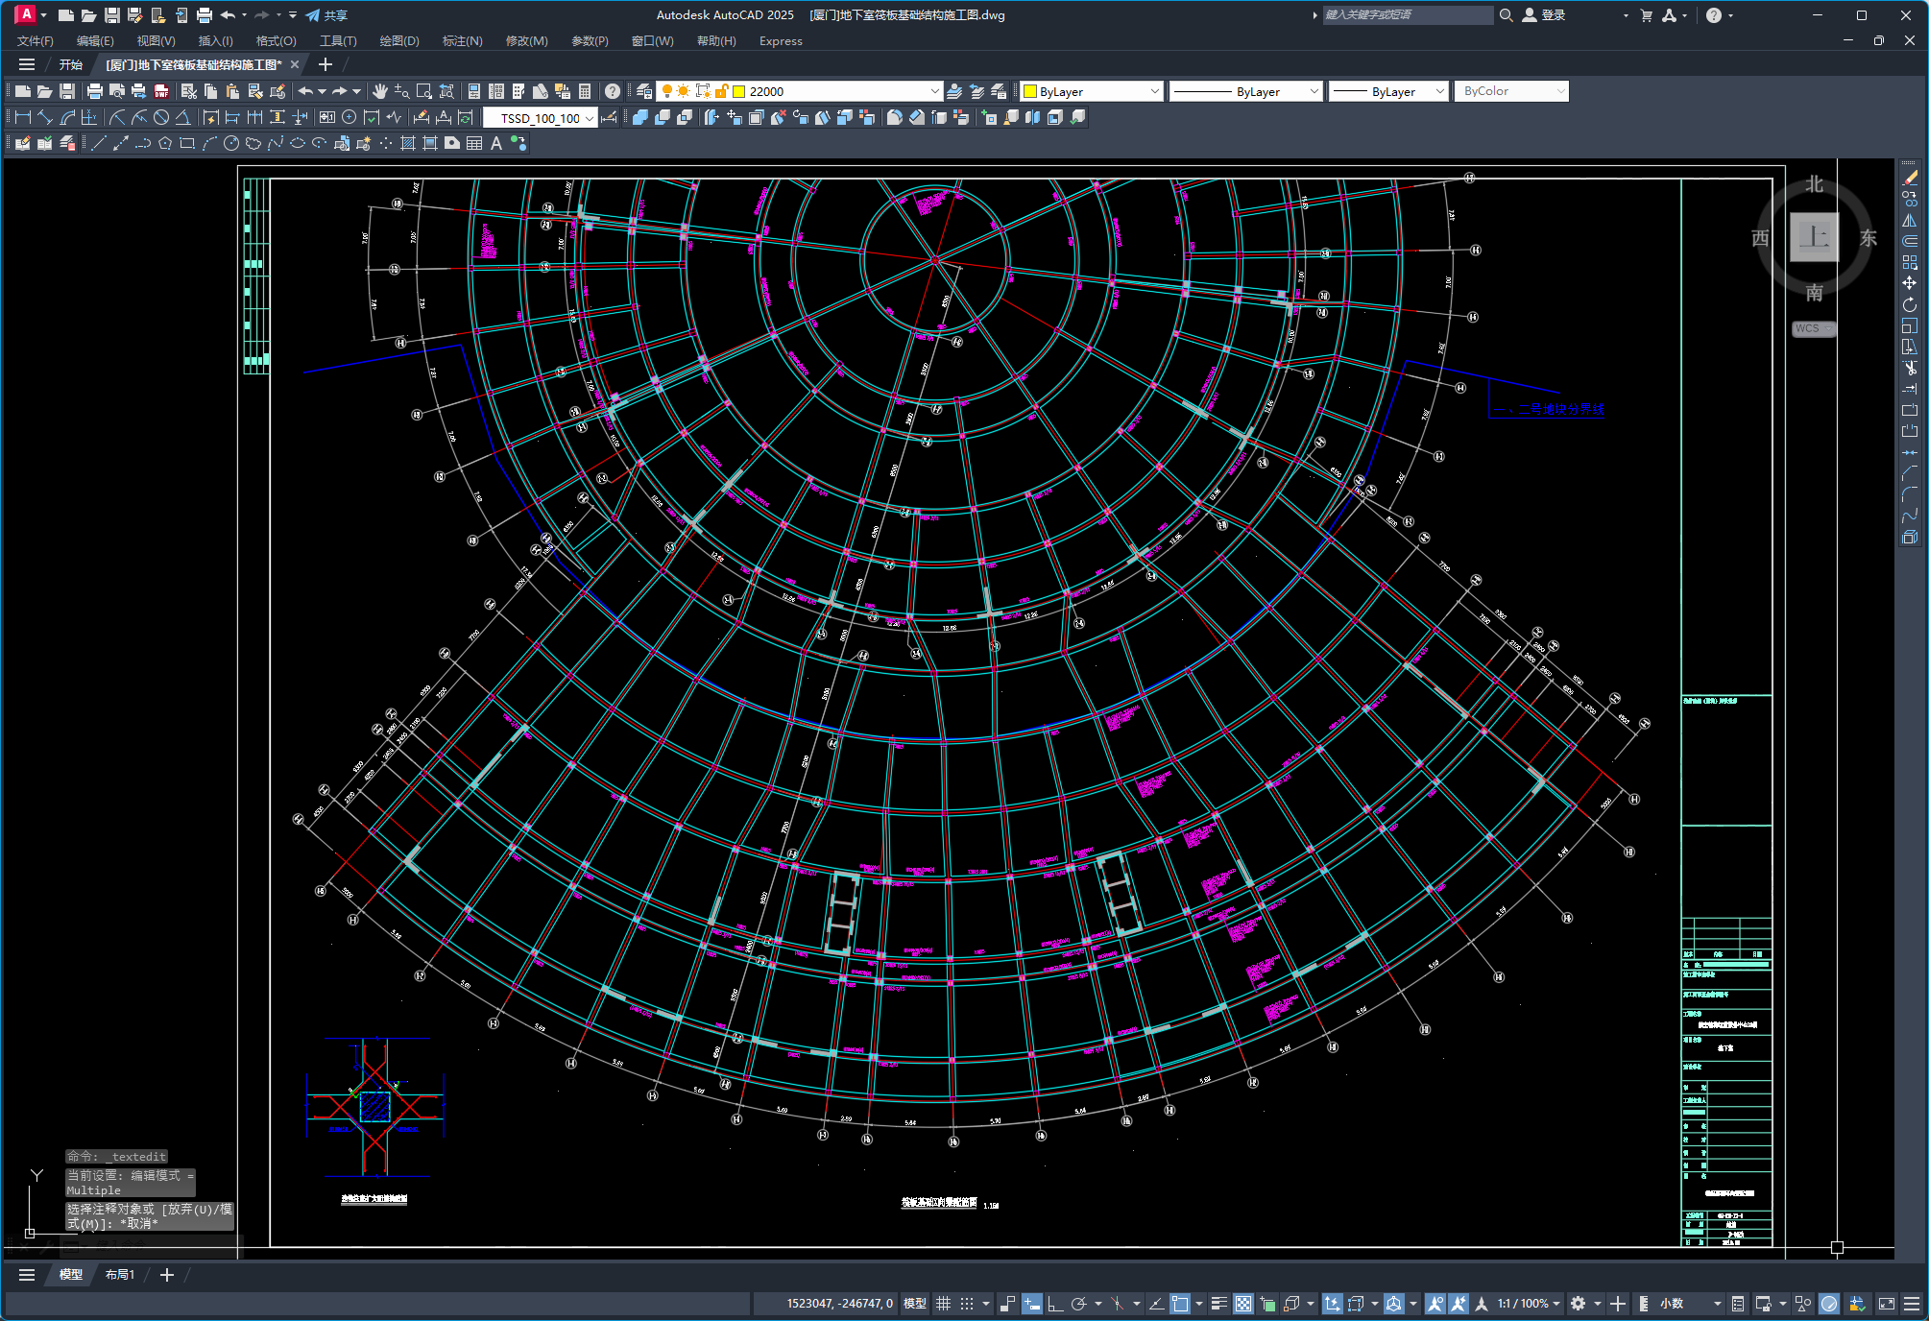Viewport: 1929px width, 1321px height.
Task: Open the workspace switching gear menu
Action: (x=1579, y=1304)
